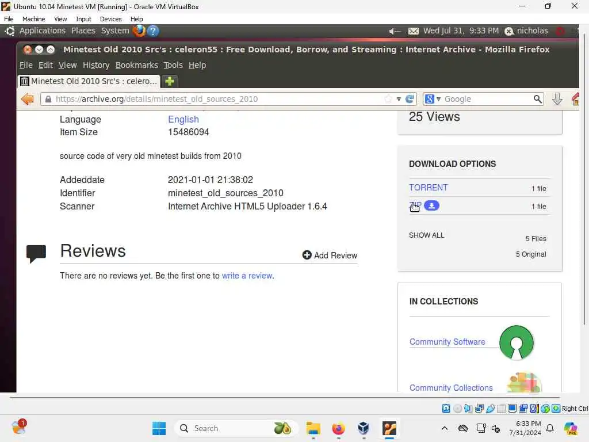Screen dimensions: 589x442
Task: Open a new tab with the green plus
Action: click(x=170, y=81)
